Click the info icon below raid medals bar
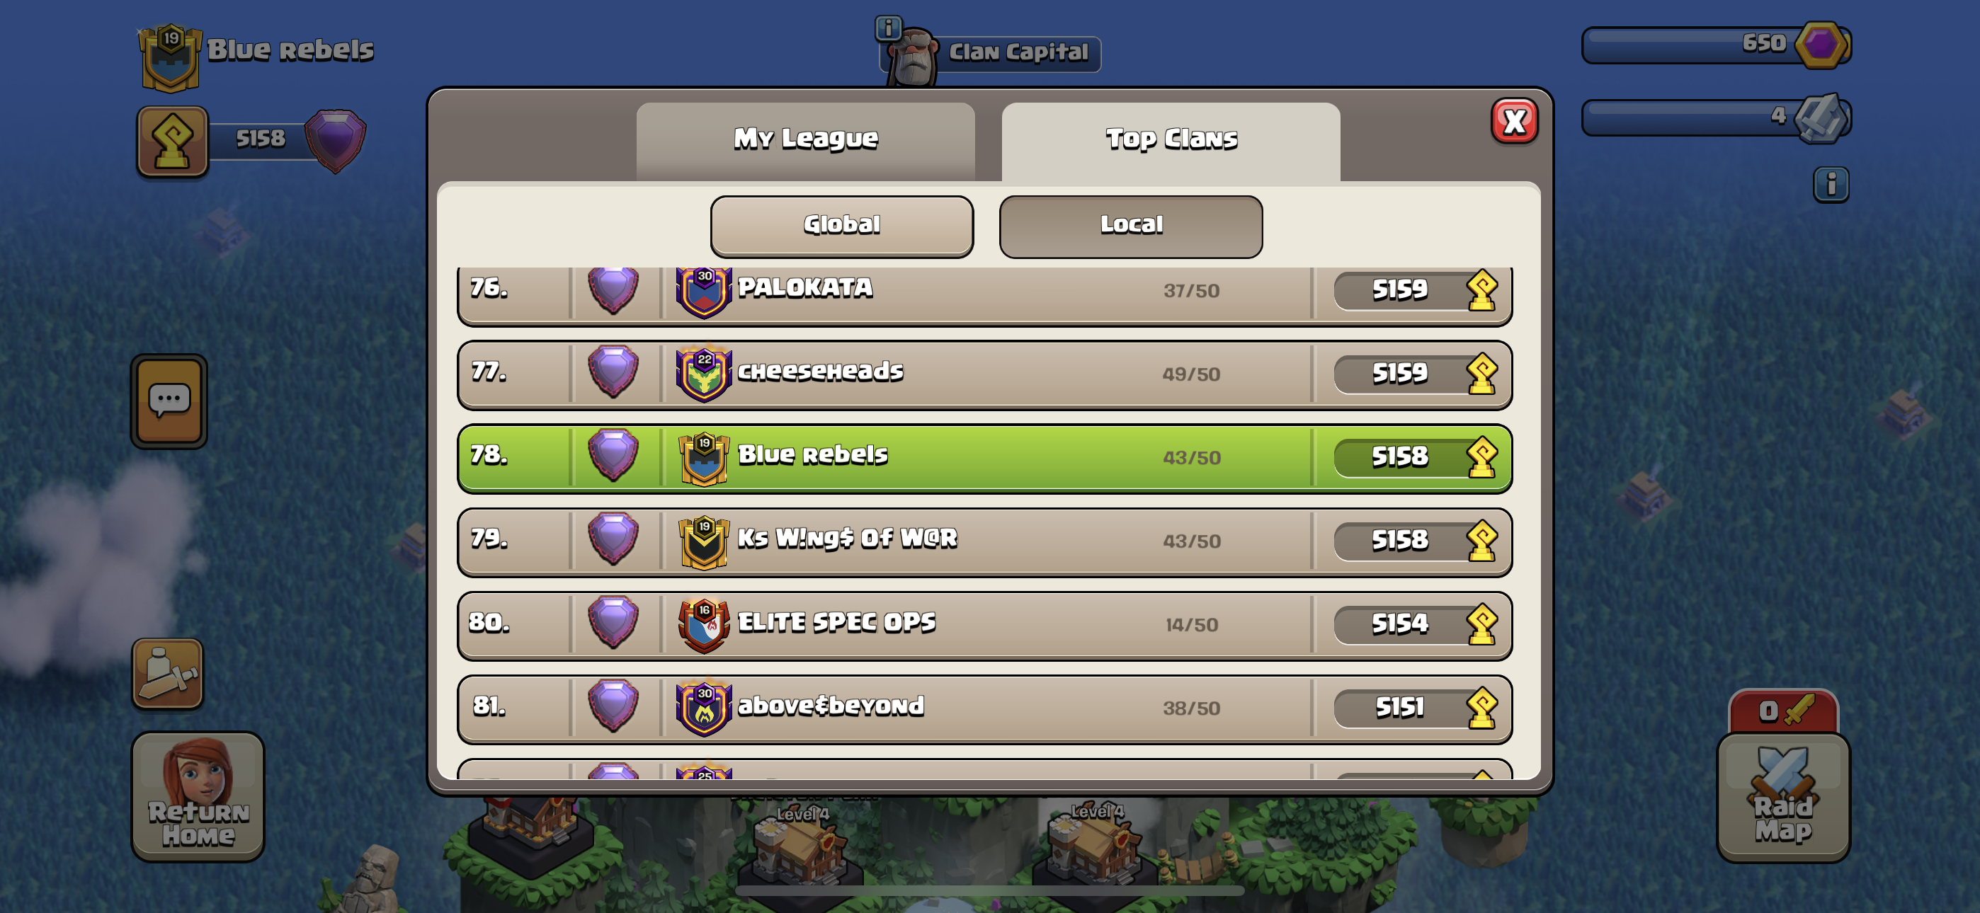 point(1831,185)
